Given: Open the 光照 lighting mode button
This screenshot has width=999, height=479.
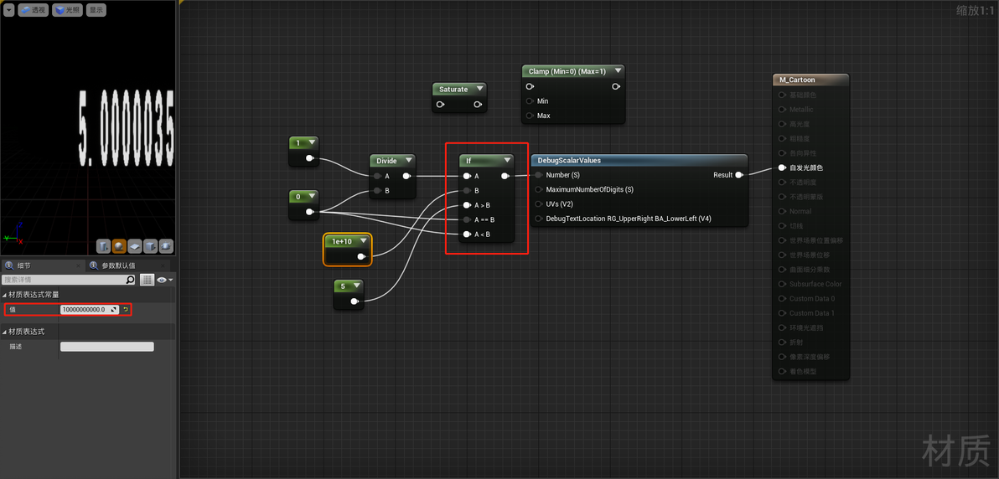Looking at the screenshot, I should 68,10.
